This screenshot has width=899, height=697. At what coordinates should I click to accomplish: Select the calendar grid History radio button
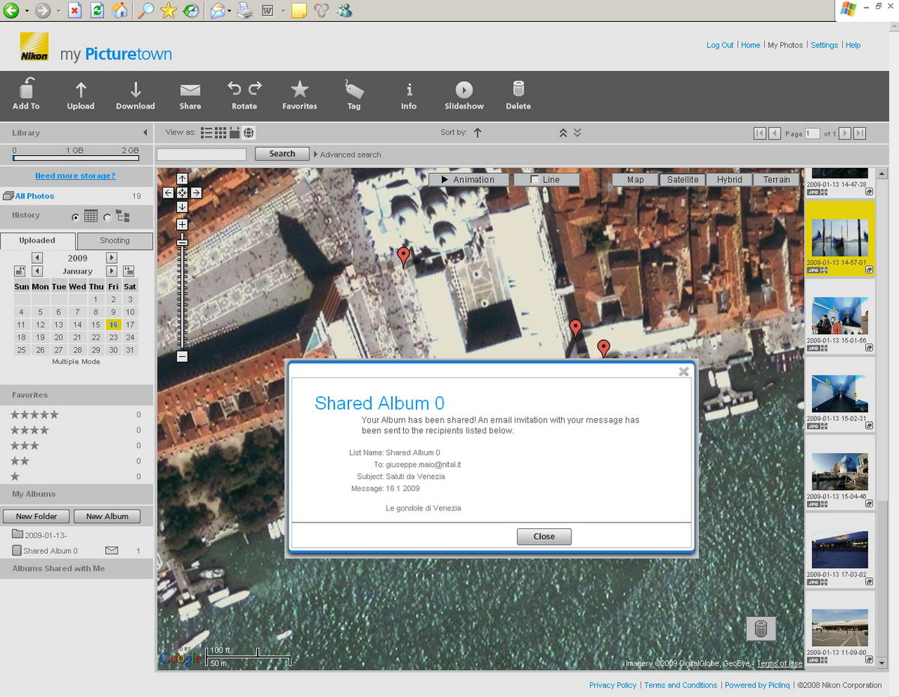[76, 217]
